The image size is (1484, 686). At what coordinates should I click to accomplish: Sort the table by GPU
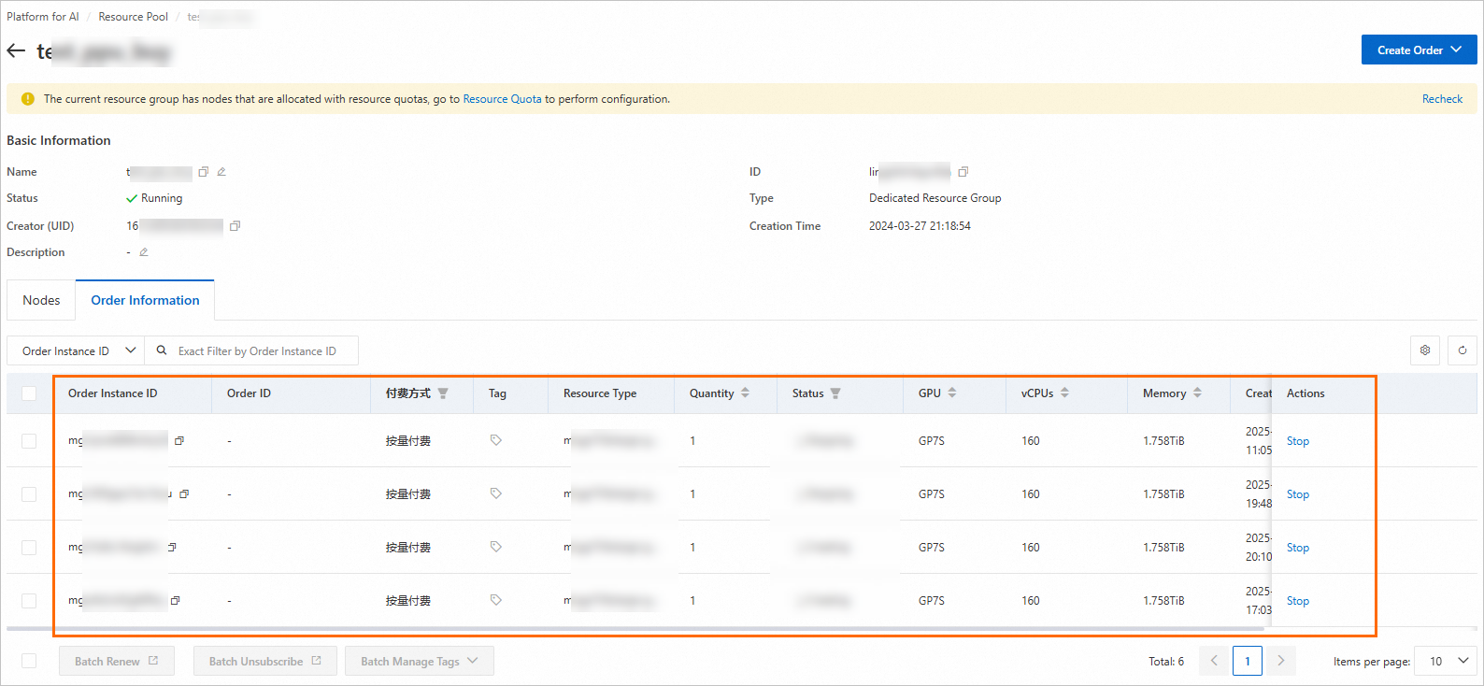(951, 393)
